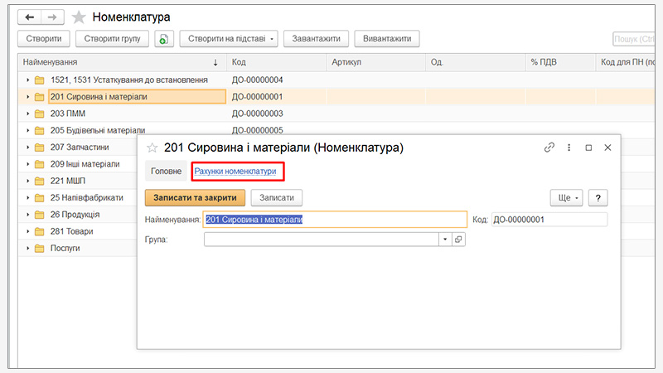Star the Номенклатура list as favorite
This screenshot has height=373, width=663.
[79, 17]
